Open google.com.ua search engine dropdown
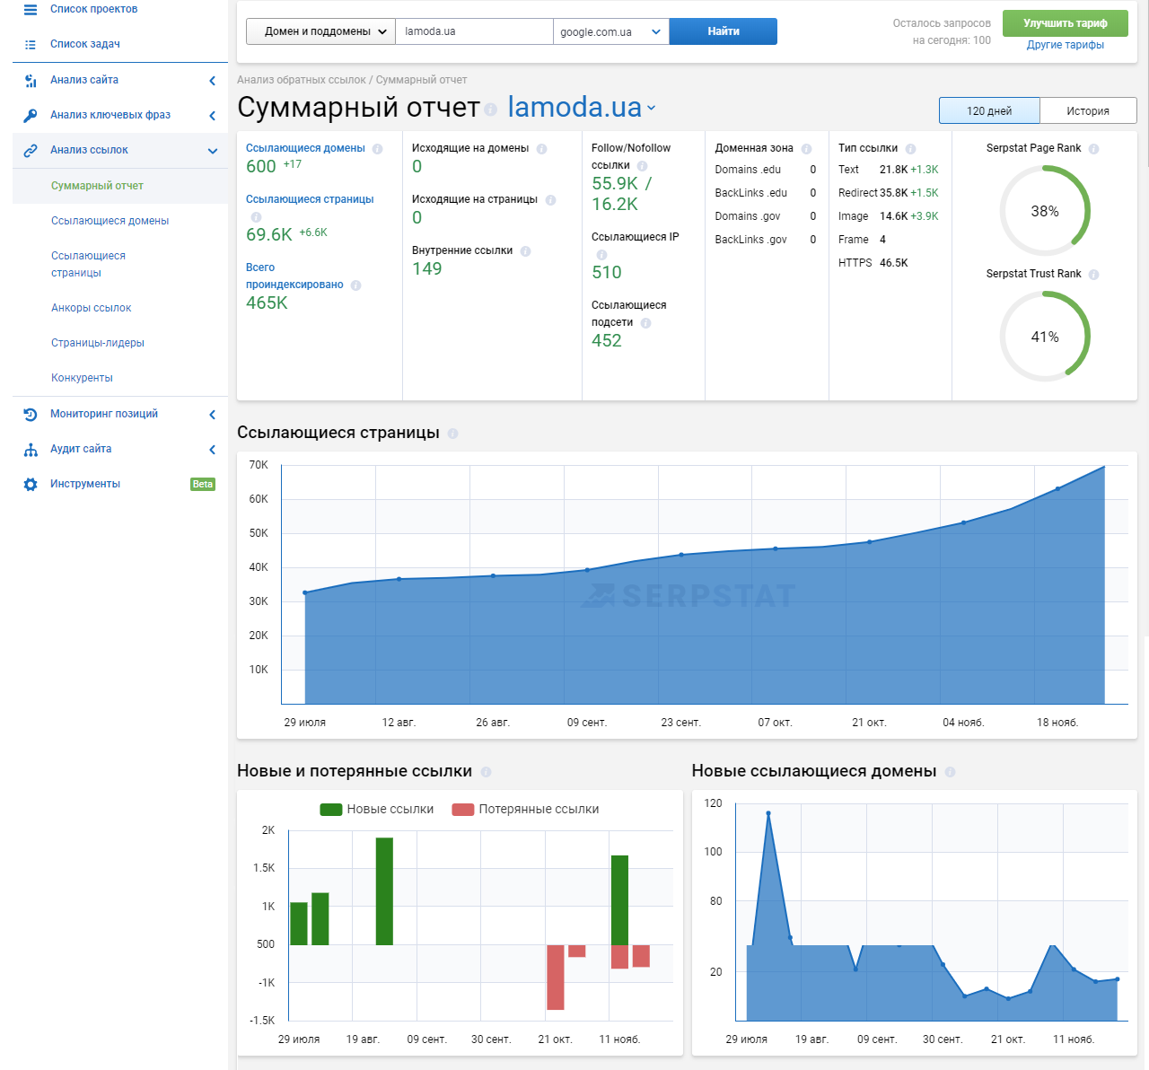 click(610, 31)
